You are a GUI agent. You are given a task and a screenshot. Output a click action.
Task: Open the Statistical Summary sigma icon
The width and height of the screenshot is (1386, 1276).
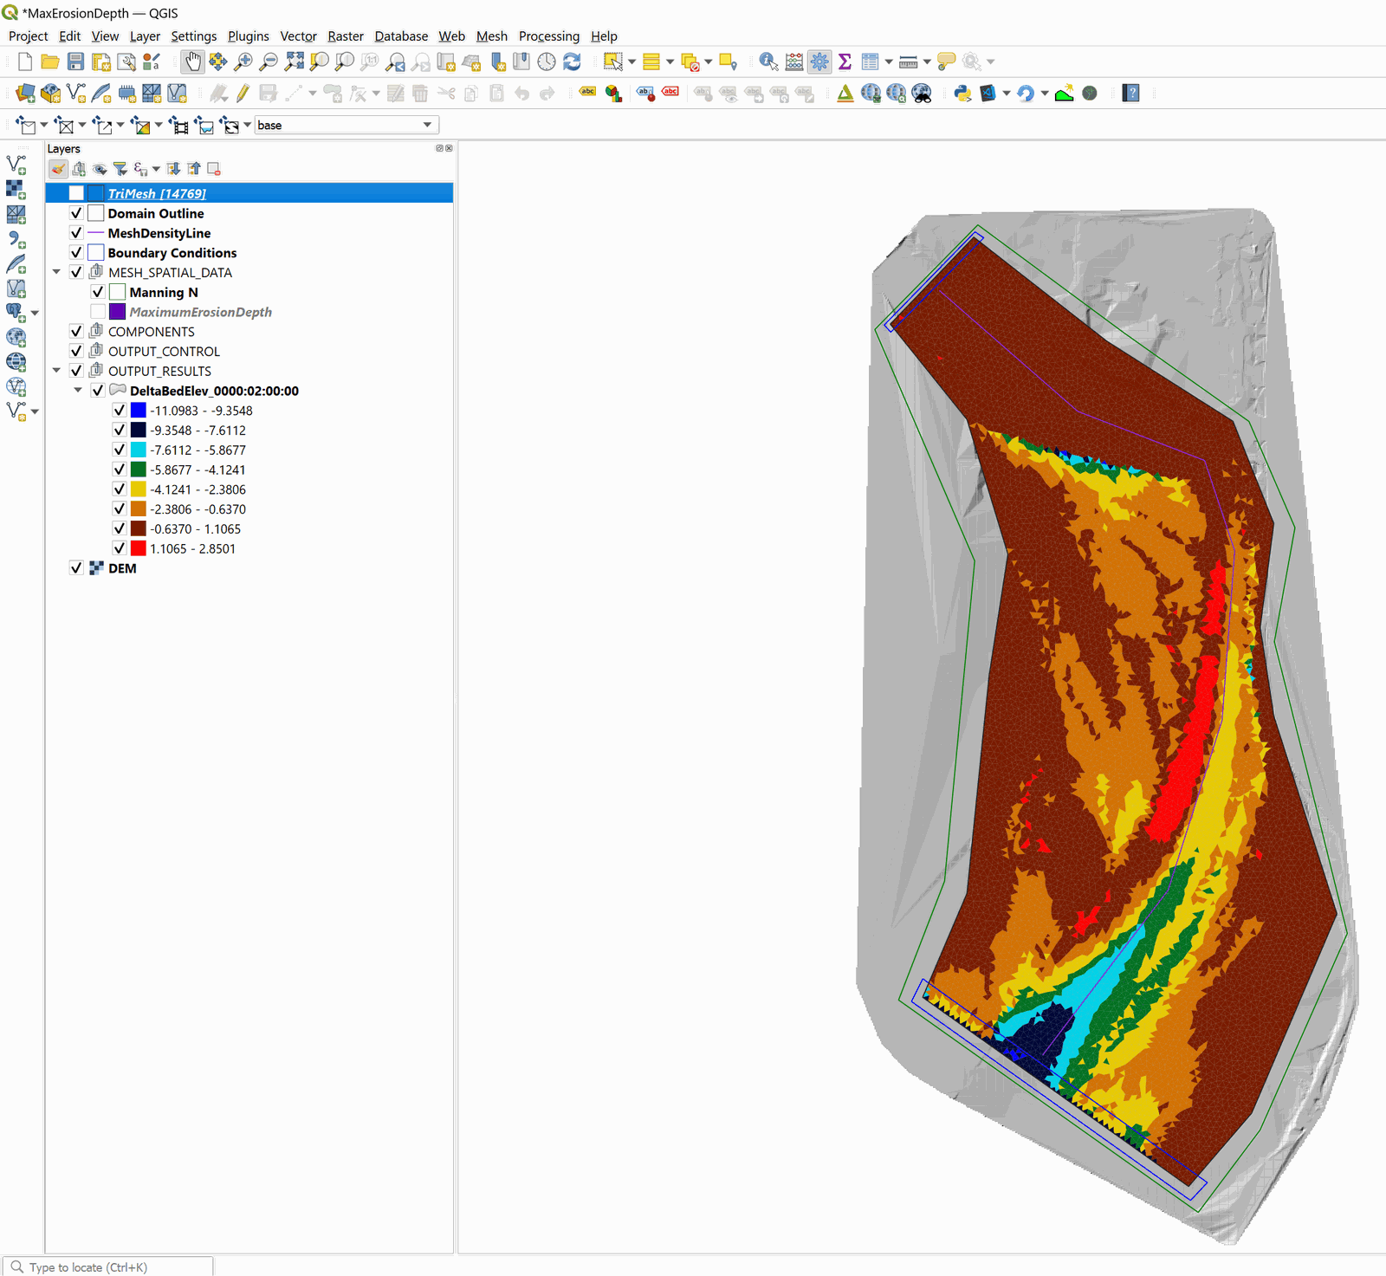click(845, 62)
